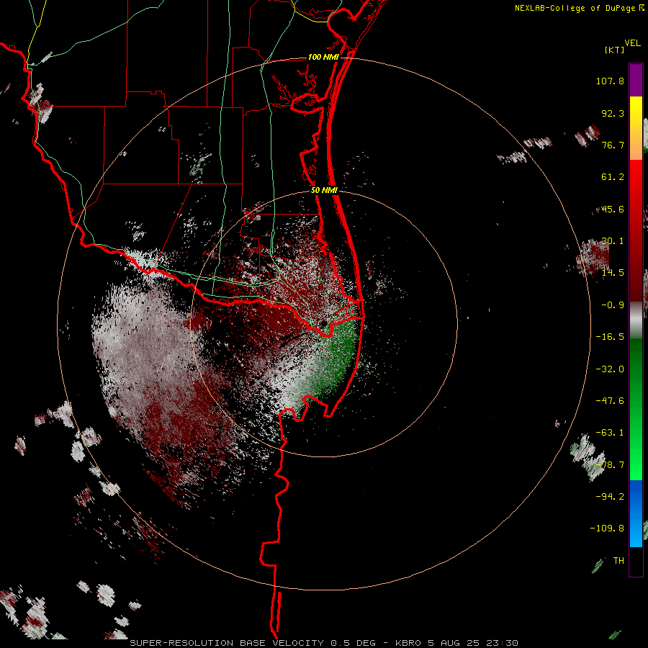The image size is (648, 648).
Task: Click the 92.3 velocity scale value
Action: [x=613, y=113]
